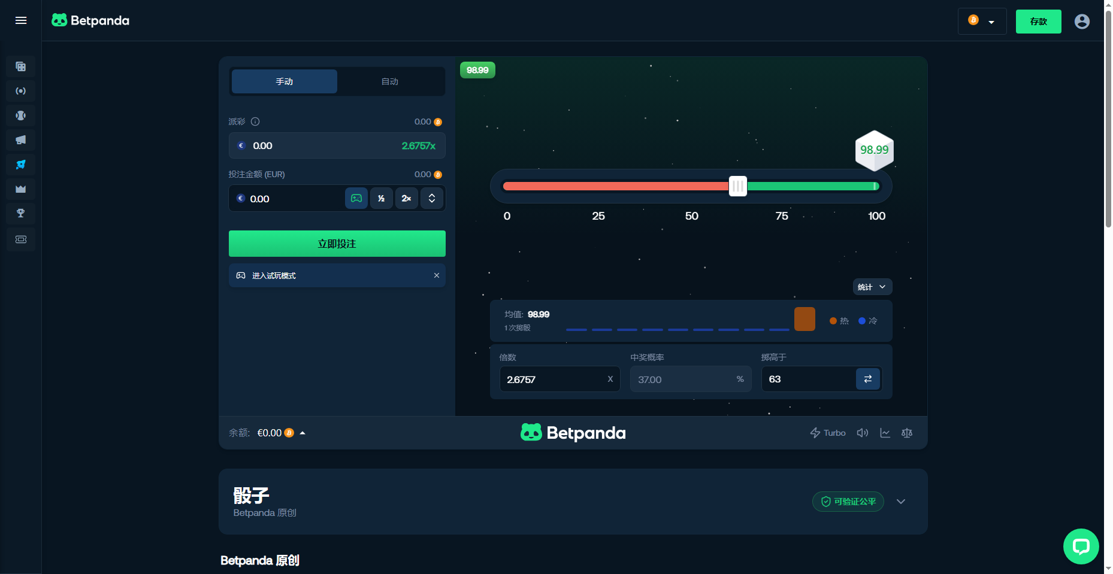Image resolution: width=1113 pixels, height=574 pixels.
Task: Click Bitcoin icon next to 派彩 value
Action: tap(438, 122)
